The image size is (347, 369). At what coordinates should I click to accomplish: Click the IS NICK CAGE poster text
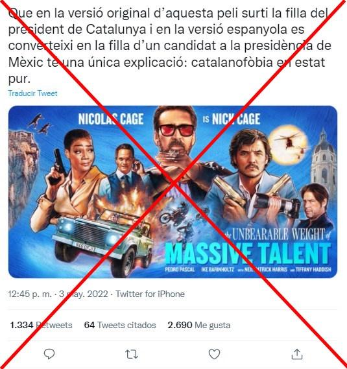[232, 119]
